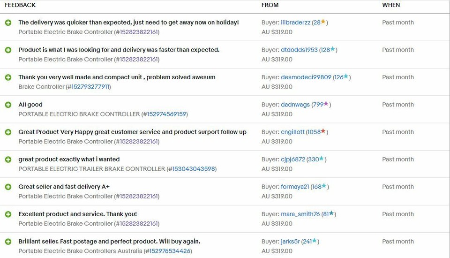The height and width of the screenshot is (258, 450).
Task: Click the red star beside cngillott rating
Action: 323,132
